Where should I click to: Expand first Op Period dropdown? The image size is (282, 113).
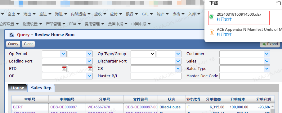coord(63,54)
